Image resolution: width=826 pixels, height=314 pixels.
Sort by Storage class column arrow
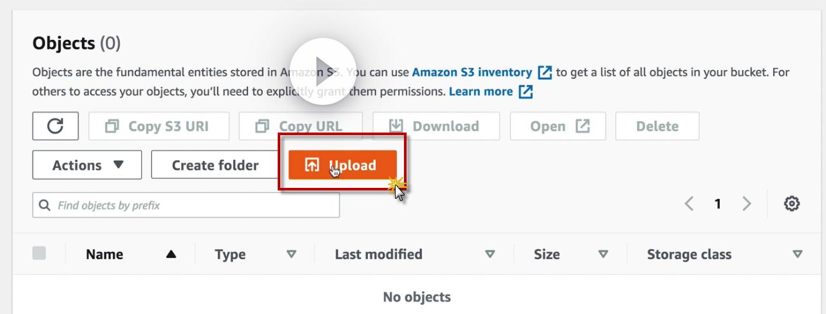point(798,254)
